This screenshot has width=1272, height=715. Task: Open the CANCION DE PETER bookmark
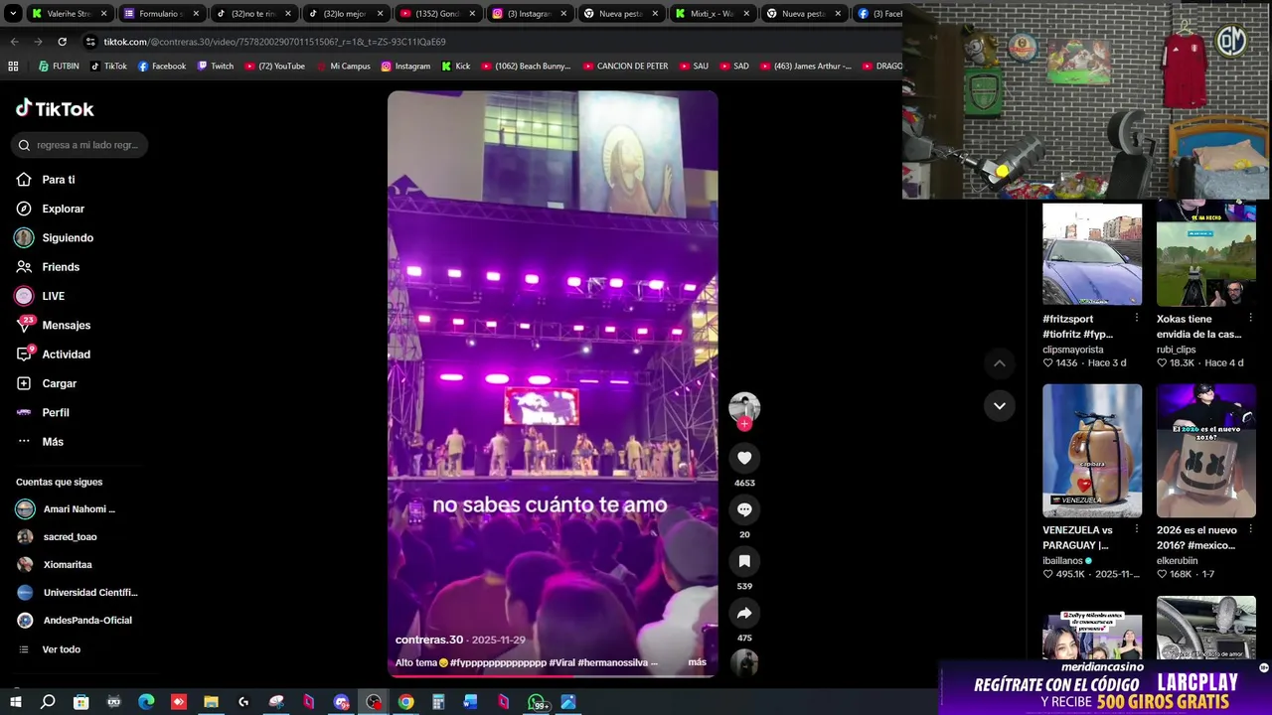625,67
